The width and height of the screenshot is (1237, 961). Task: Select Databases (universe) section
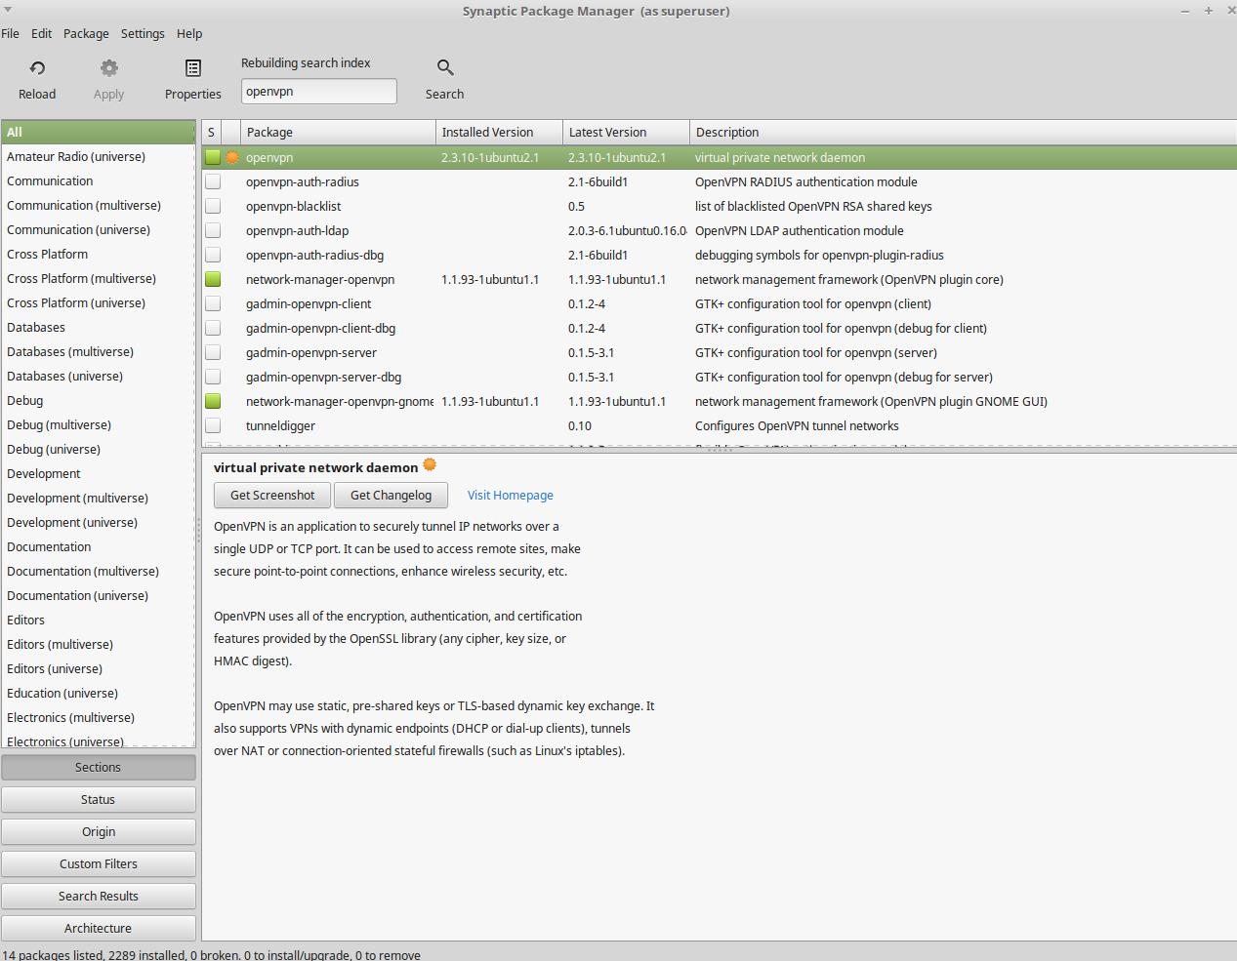pyautogui.click(x=98, y=376)
